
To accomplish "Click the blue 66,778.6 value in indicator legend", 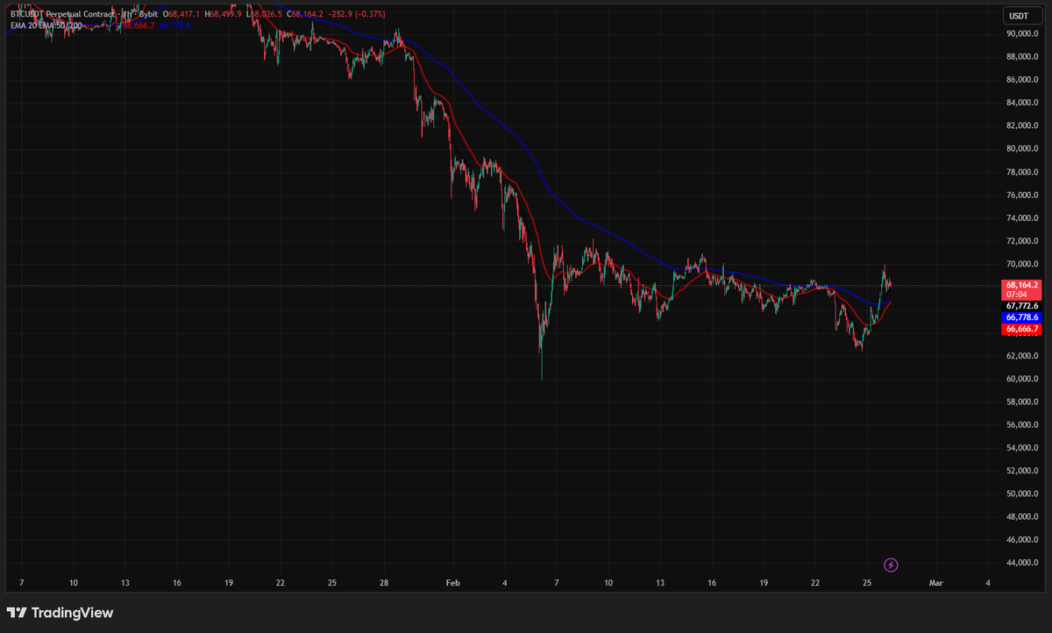I will click(174, 26).
